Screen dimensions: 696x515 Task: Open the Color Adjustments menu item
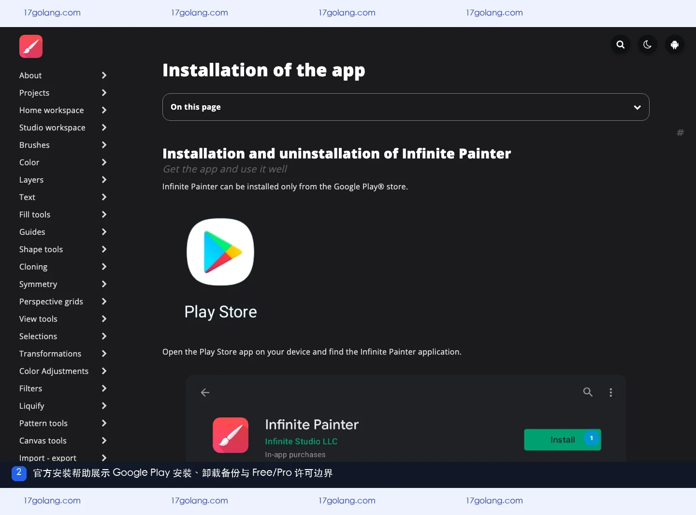point(54,371)
